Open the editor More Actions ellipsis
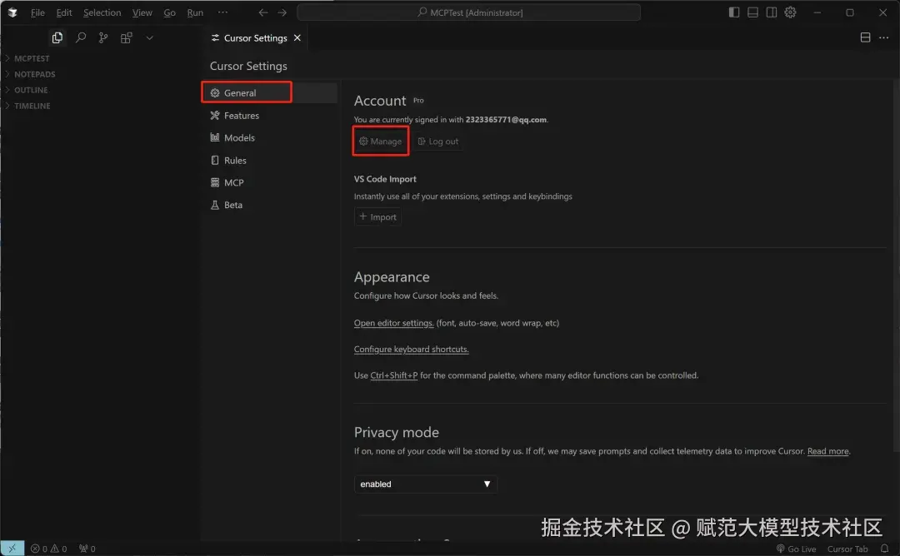Viewport: 900px width, 556px height. (884, 37)
